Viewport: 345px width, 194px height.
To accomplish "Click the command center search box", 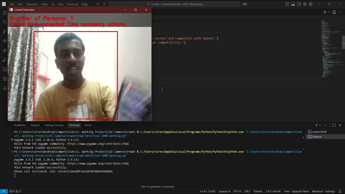I will 174,4.
